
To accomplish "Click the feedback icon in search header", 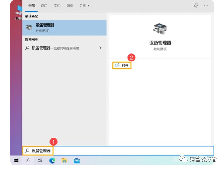I will point(196,5).
